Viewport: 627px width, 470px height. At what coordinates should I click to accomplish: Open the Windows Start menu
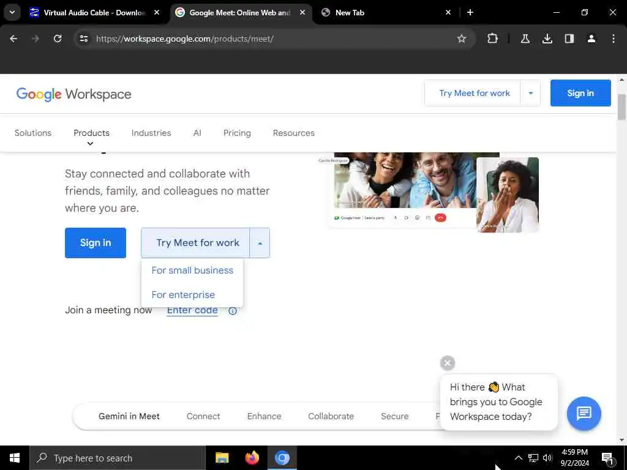click(15, 458)
